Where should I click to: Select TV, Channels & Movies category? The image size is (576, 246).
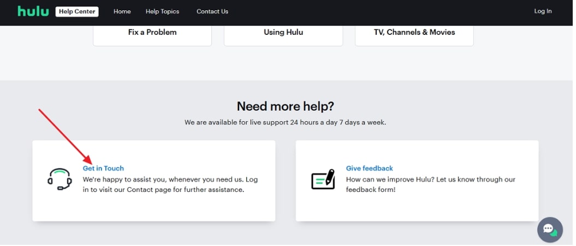pos(414,32)
